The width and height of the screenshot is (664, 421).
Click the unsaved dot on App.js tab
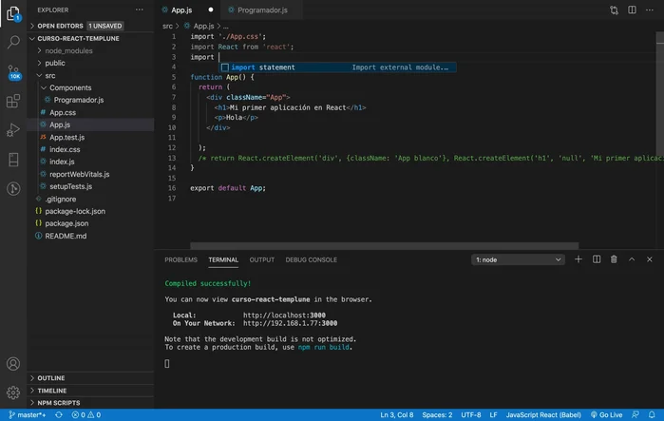(211, 10)
